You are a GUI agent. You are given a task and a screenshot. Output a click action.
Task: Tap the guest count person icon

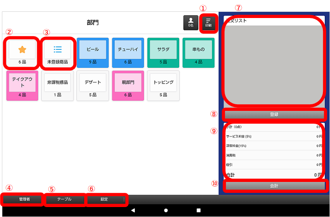pos(191,23)
